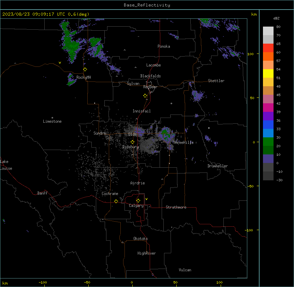Image resolution: width=294 pixels, height=287 pixels.
Task: Select the red 60 dBZ color swatch
Action: pos(268,48)
